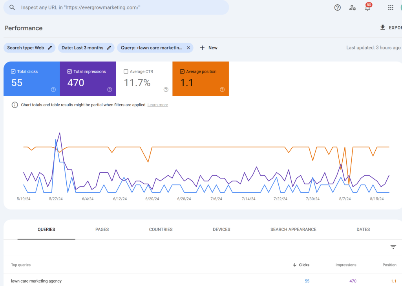The width and height of the screenshot is (402, 286).
Task: Click the user settings icon
Action: 352,7
